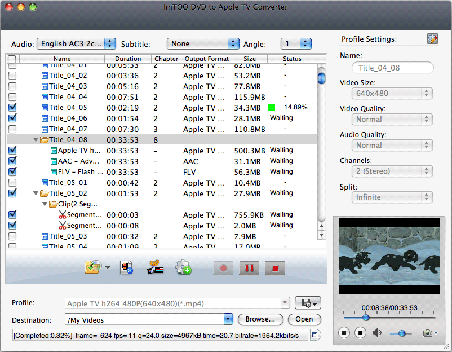Click the Apple TV h... profile item icon

[54, 151]
